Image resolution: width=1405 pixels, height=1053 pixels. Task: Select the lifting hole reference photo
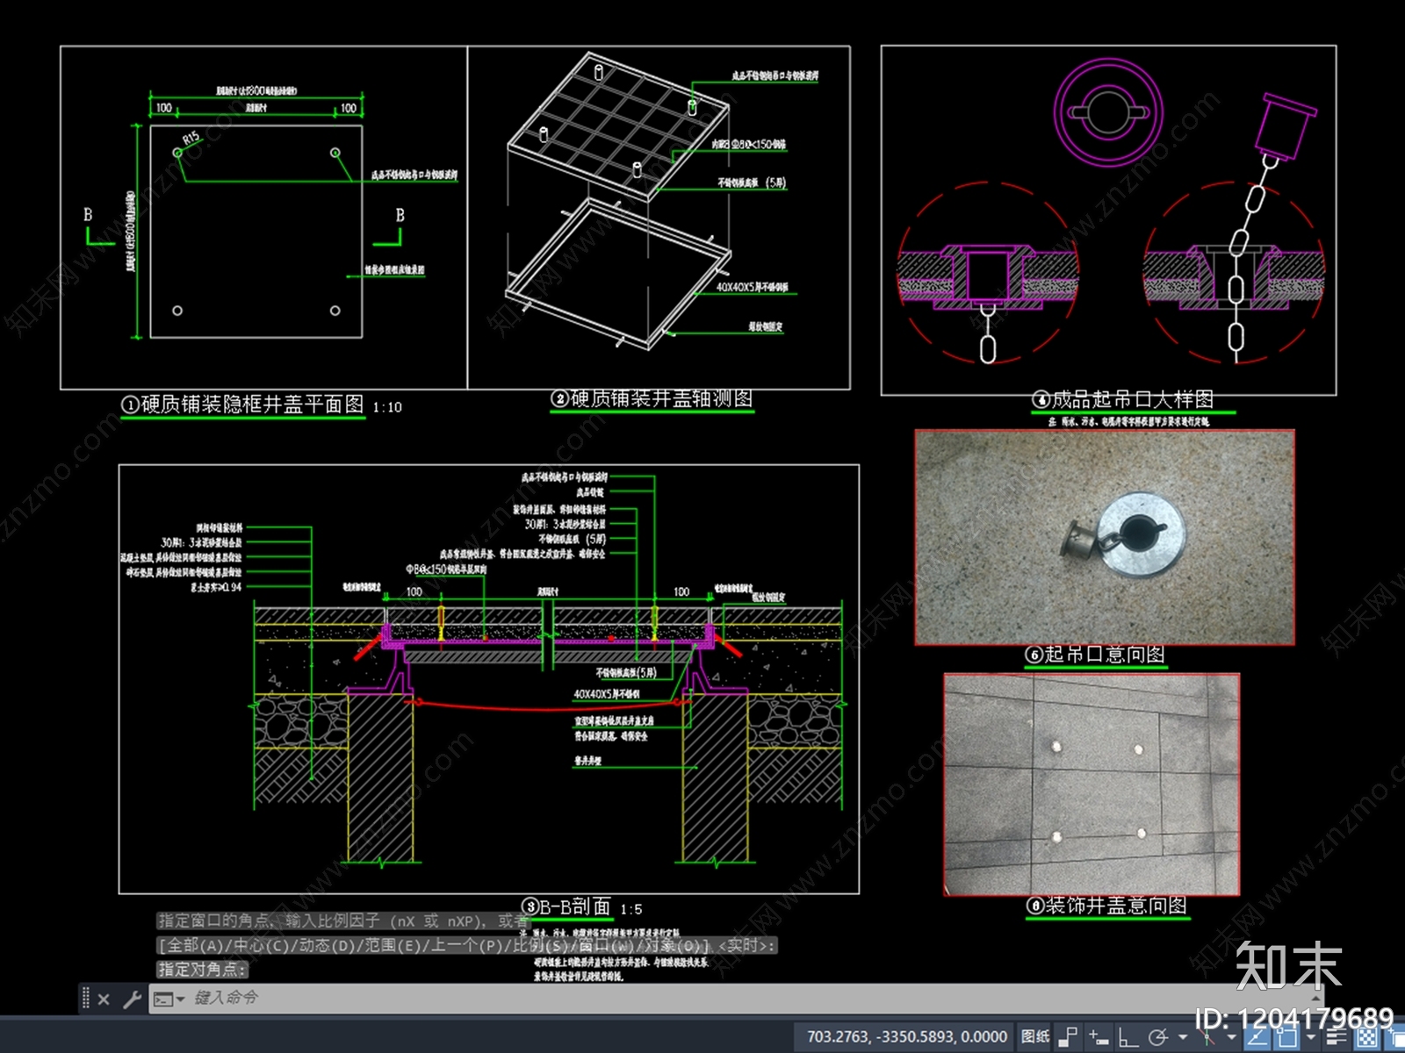click(1105, 537)
